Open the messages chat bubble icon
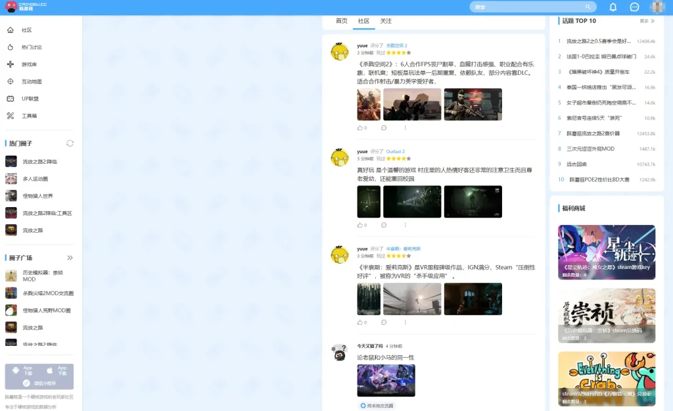This screenshot has height=411, width=673. point(634,7)
